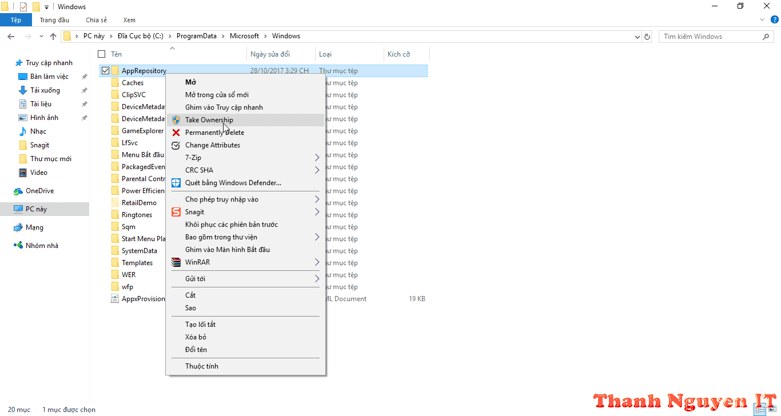Switch to the Trang đầu tab
The height and width of the screenshot is (416, 781).
pos(54,20)
